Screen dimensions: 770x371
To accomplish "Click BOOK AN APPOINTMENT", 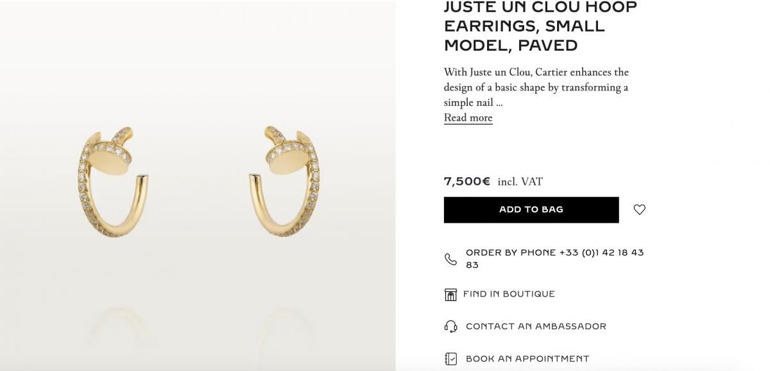I will point(526,359).
